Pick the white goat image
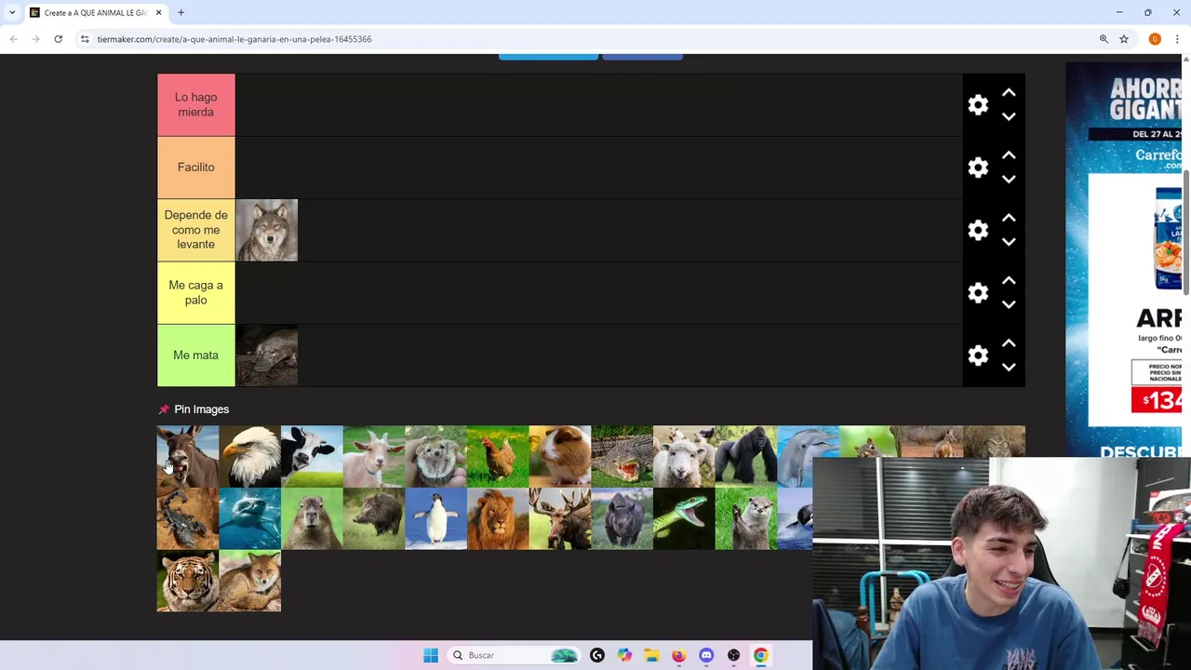 (x=374, y=457)
